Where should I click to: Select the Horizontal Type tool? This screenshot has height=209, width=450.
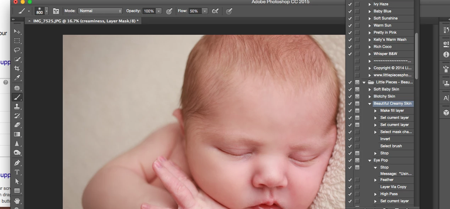click(x=17, y=172)
